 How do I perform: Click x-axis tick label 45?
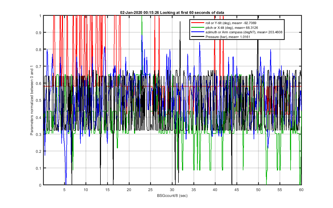click(237, 190)
